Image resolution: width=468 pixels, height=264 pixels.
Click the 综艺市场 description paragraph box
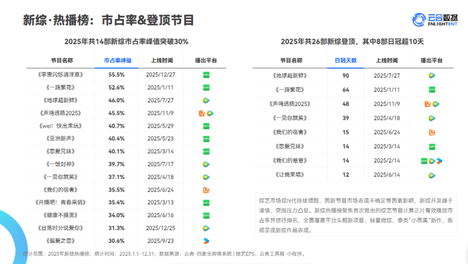tap(355, 214)
